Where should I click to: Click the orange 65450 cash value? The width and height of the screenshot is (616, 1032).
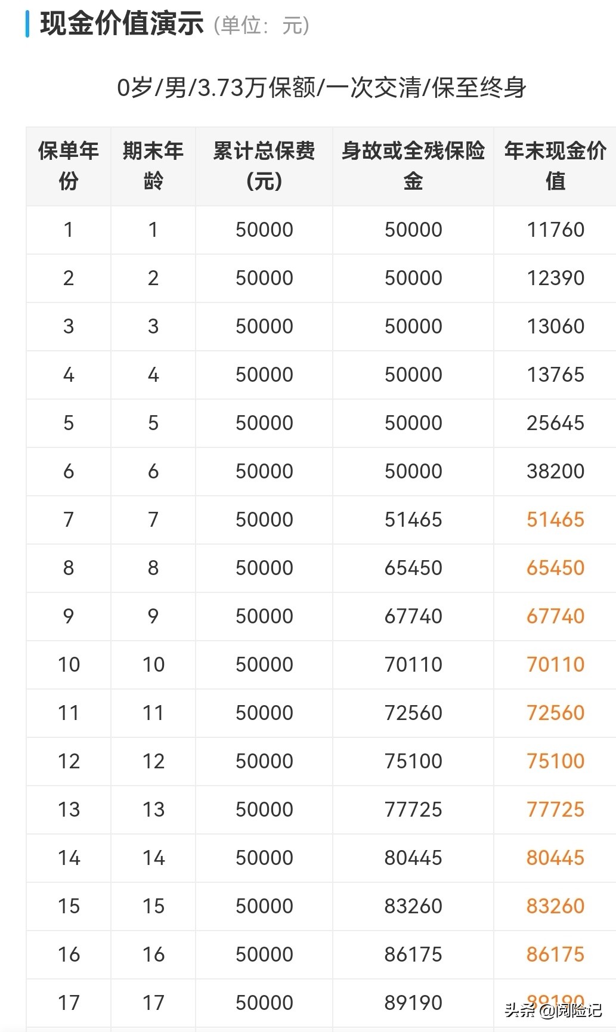[x=555, y=568]
